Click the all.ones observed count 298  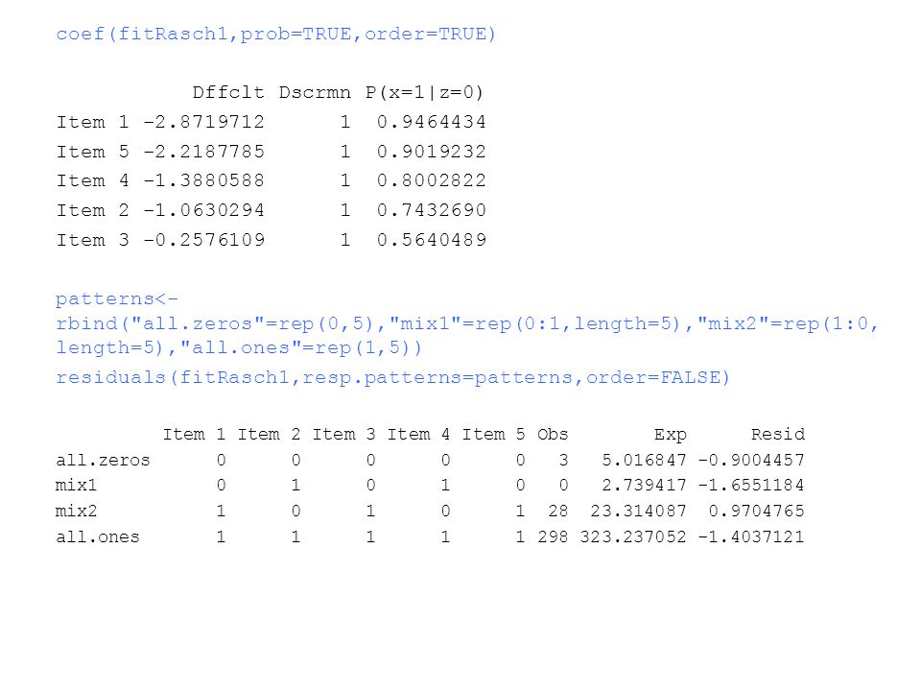pos(553,537)
